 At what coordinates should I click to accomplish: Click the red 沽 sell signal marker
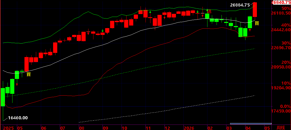tap(210, 11)
